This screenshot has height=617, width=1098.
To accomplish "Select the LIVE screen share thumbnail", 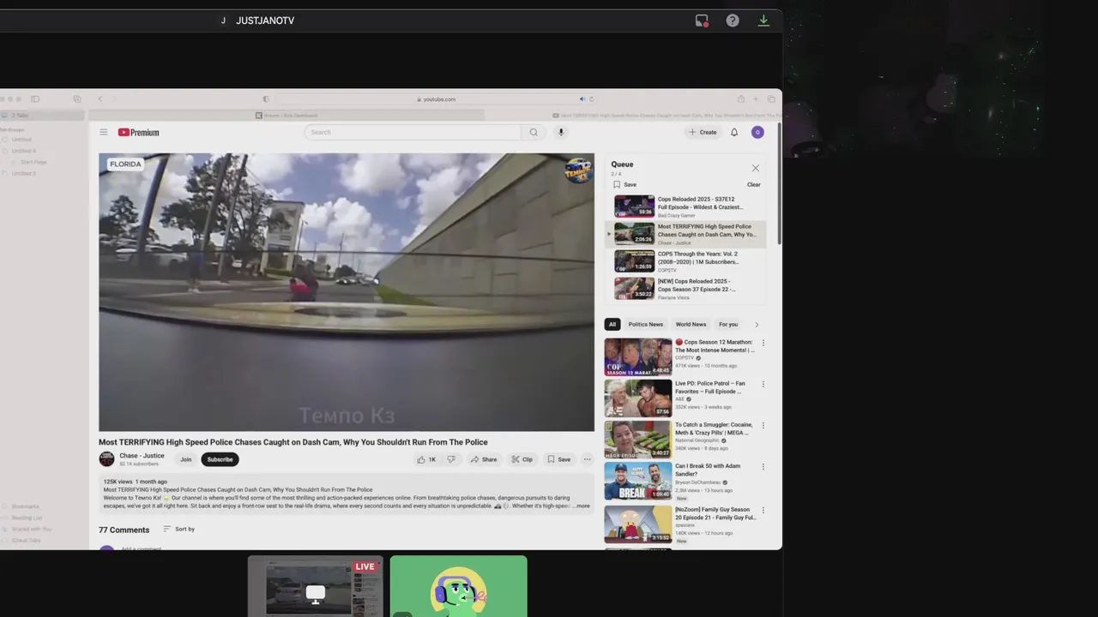I will (x=316, y=588).
